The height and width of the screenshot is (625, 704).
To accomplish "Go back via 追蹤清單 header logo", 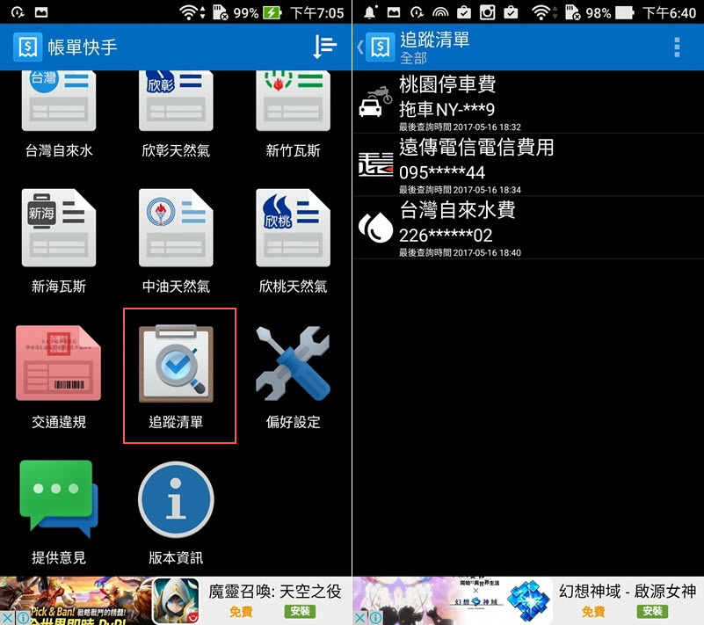I will click(x=380, y=47).
